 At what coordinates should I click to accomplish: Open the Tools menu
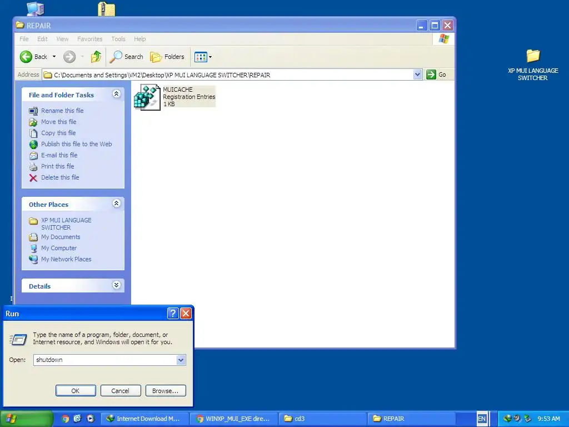[118, 39]
